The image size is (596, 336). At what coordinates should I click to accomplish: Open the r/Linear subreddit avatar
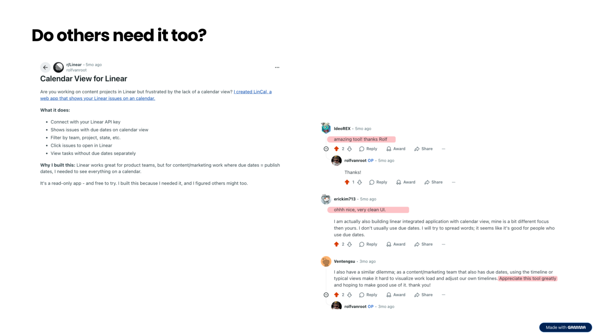[58, 67]
